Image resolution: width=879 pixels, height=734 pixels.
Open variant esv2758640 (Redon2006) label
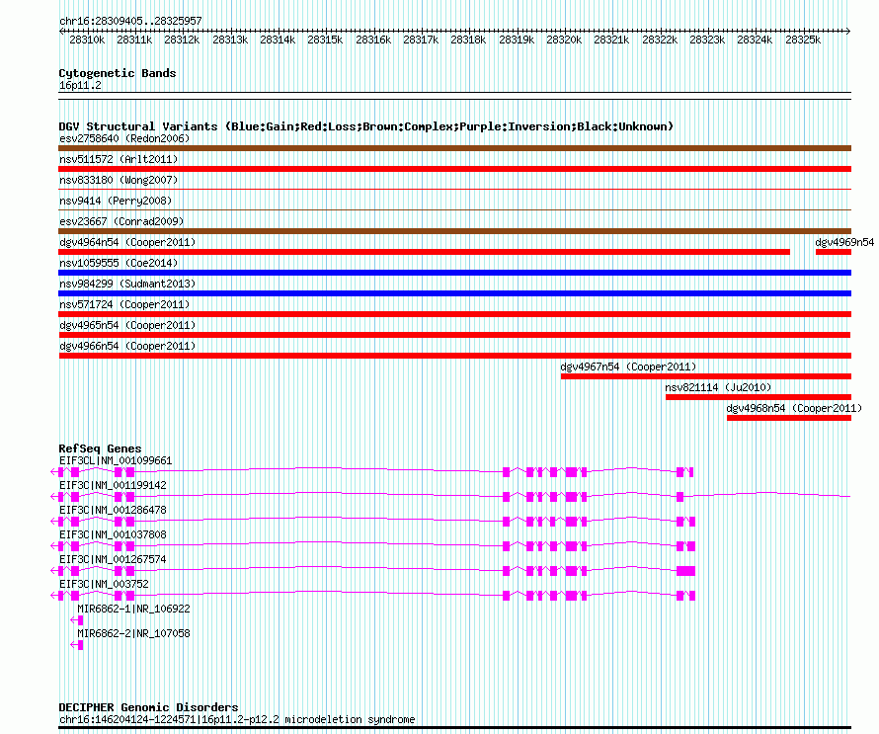[124, 138]
